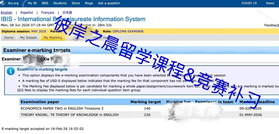The height and width of the screenshot is (134, 279).
Task: Click the IBIS system title heading
Action: [73, 19]
